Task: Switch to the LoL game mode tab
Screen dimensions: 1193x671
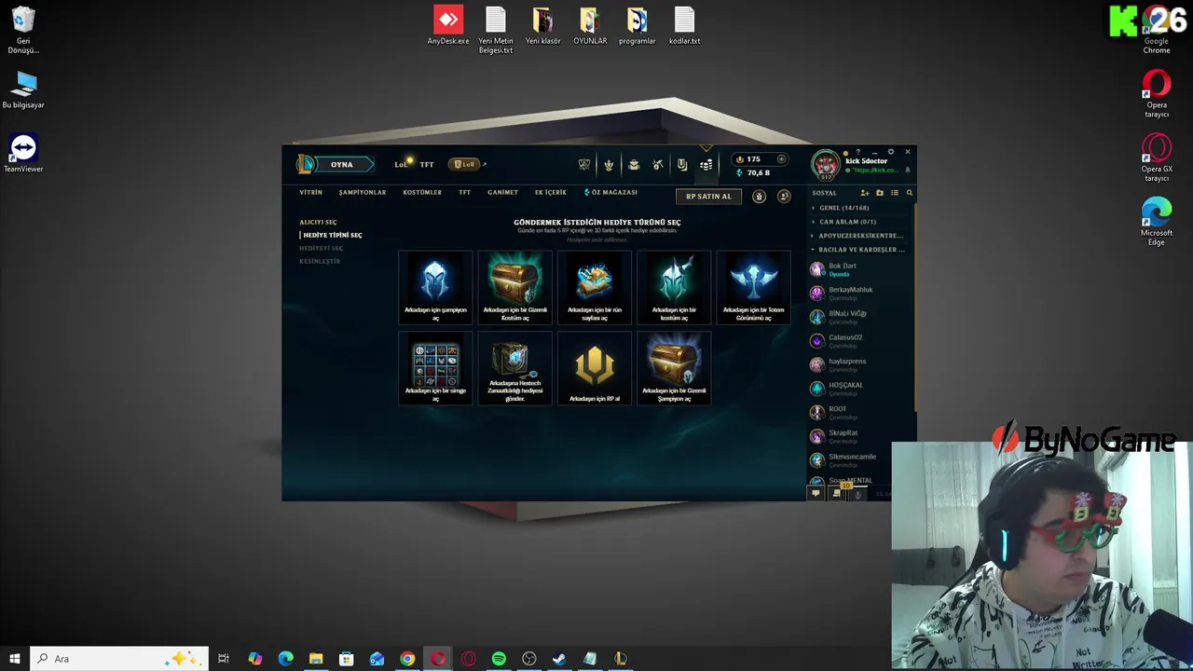Action: (x=401, y=165)
